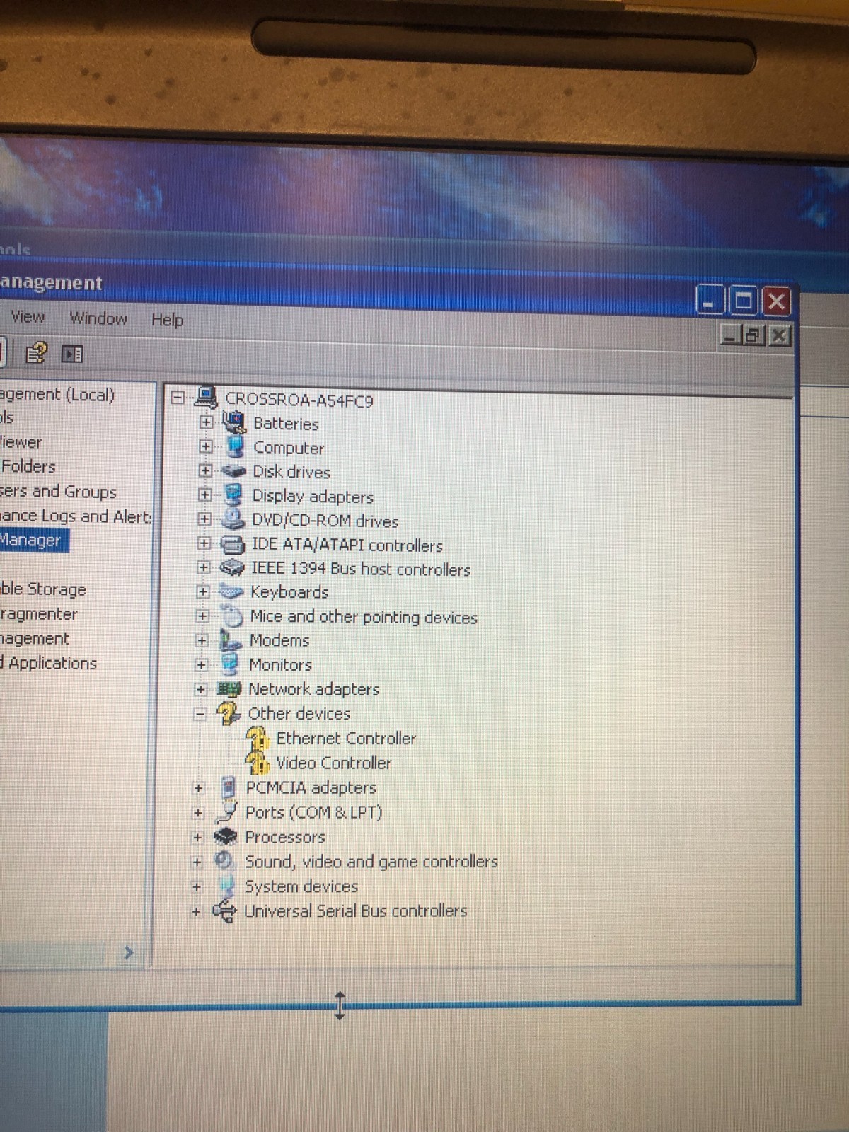Viewport: 849px width, 1132px height.
Task: Click the Keyboards category icon
Action: (x=231, y=591)
